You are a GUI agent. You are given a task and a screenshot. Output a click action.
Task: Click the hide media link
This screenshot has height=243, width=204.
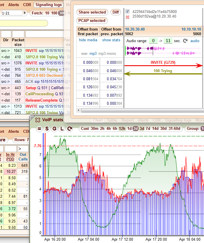pos(88,40)
